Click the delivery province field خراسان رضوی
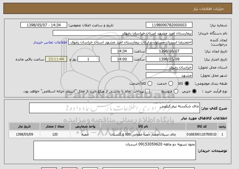 point(169,67)
